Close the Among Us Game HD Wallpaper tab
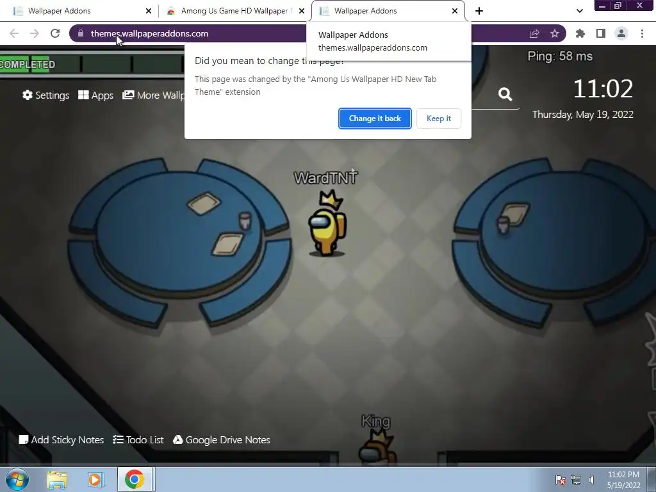 pyautogui.click(x=302, y=11)
